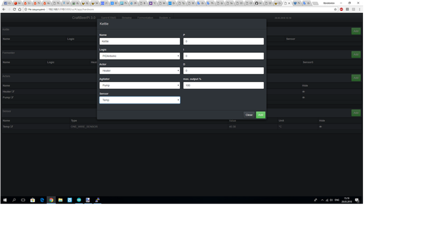Click the P value input field
Screen dimensions: 435x244
point(224,41)
